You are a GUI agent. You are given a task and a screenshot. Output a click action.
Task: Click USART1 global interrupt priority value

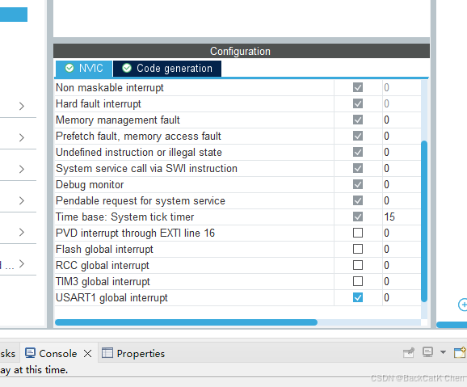(386, 297)
